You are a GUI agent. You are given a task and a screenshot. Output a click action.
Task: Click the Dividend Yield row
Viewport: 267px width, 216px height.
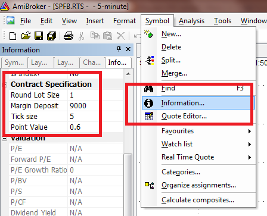[66, 212]
